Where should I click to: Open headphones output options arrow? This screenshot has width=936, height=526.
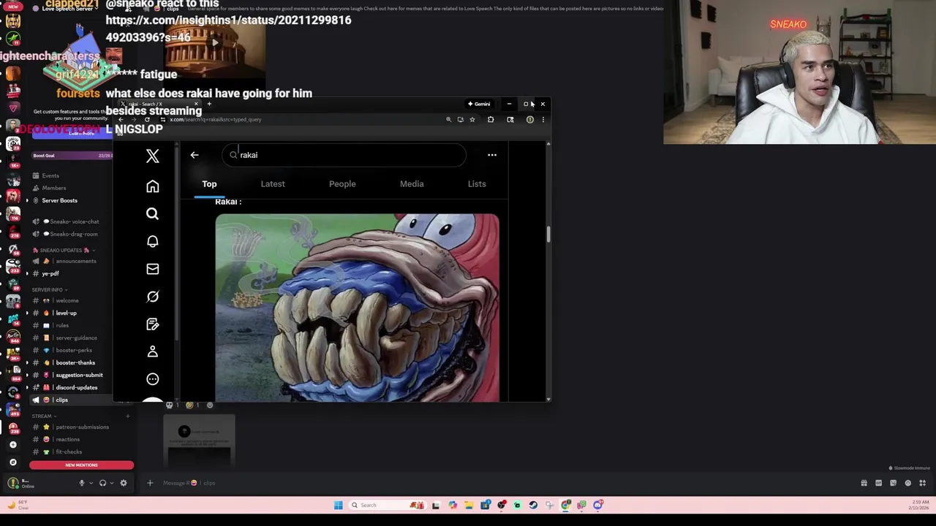(111, 483)
